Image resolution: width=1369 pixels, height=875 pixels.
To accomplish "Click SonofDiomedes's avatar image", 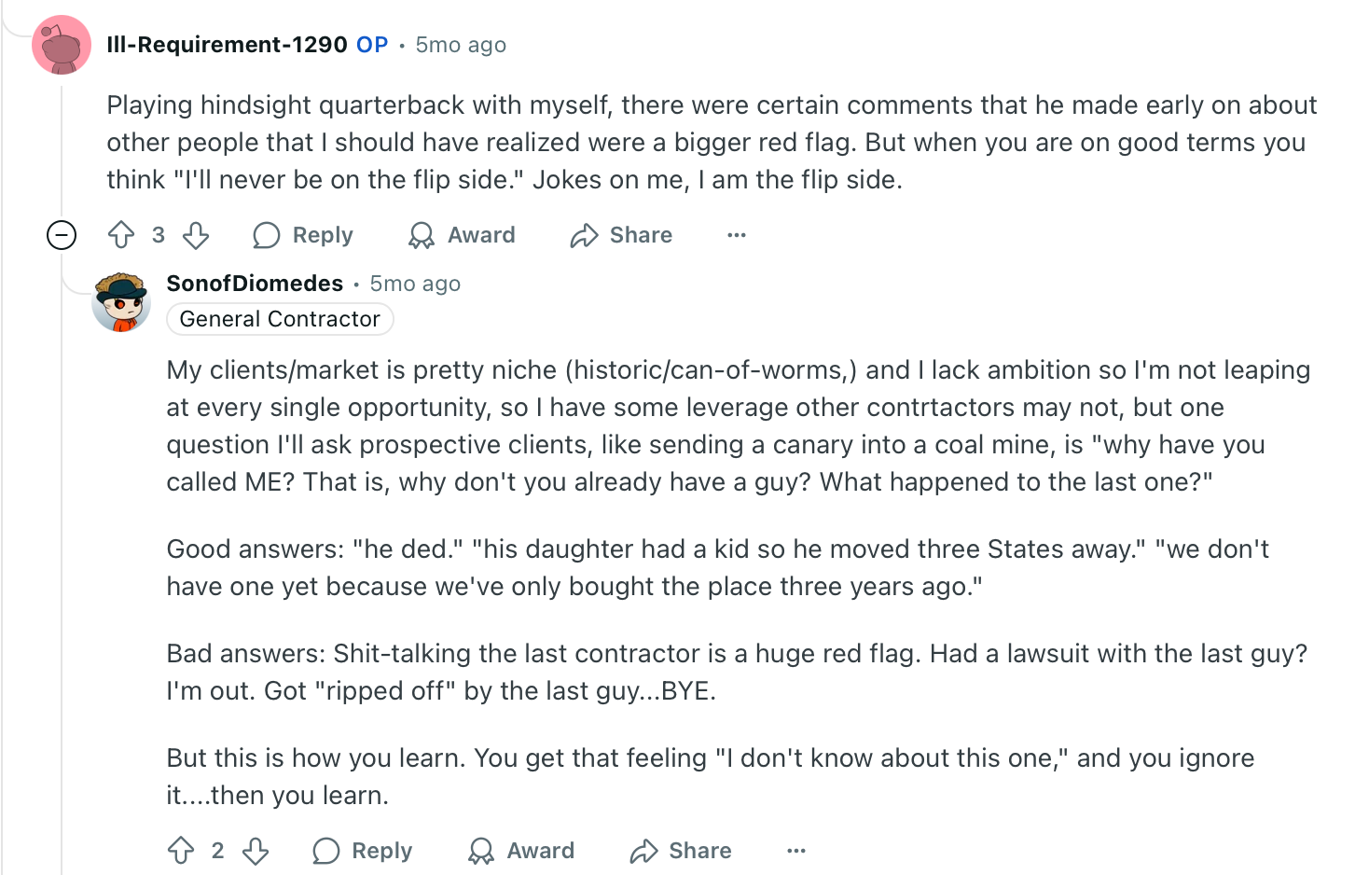I will [x=121, y=301].
